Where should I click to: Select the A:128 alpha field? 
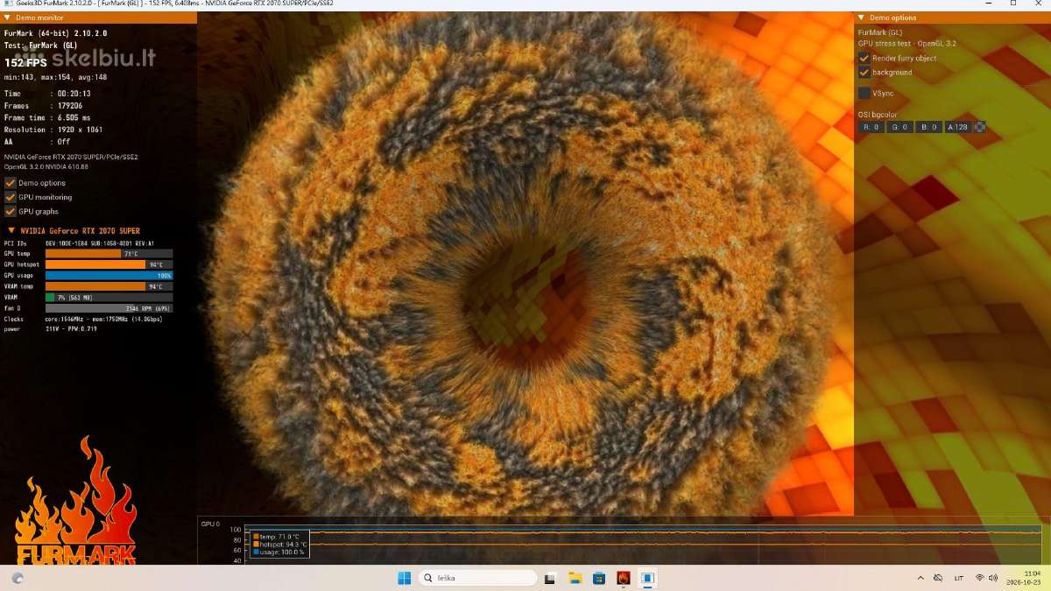958,127
